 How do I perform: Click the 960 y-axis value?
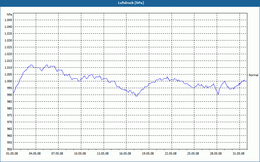tap(10, 136)
